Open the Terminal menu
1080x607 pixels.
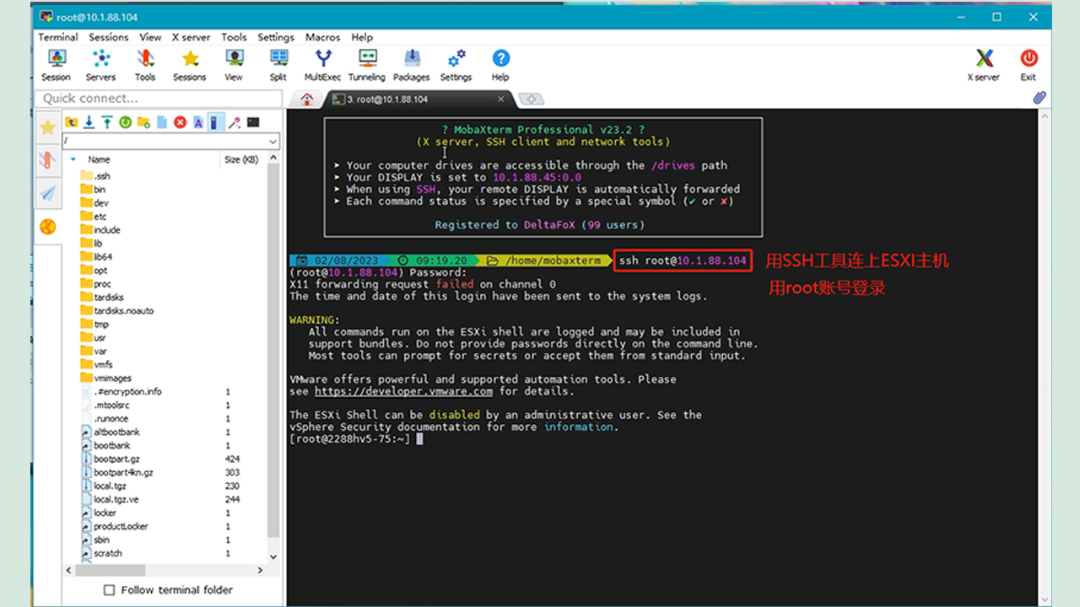(x=57, y=37)
